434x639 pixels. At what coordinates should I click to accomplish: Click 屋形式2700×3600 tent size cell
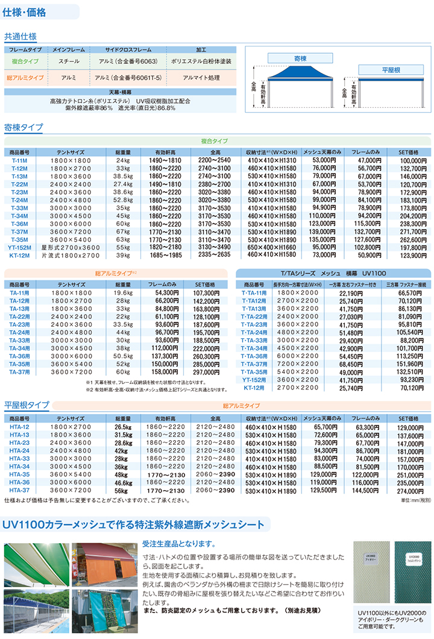(x=71, y=247)
